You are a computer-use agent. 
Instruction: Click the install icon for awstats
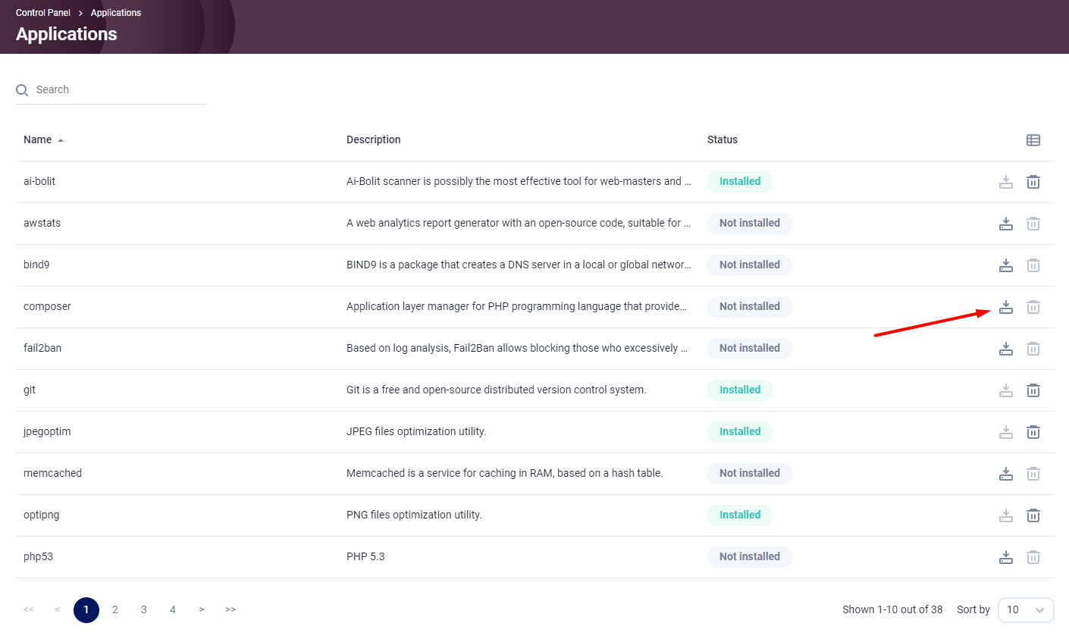[1006, 224]
